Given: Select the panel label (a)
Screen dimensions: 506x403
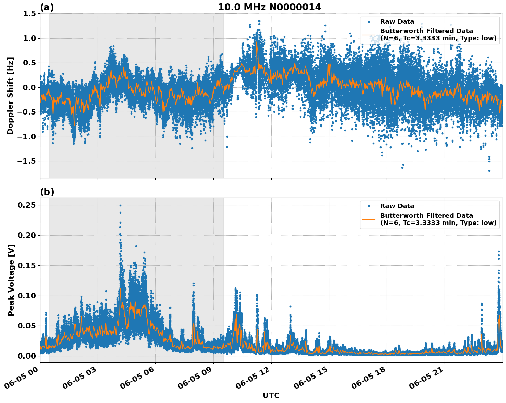Looking at the screenshot, I should click(47, 7).
